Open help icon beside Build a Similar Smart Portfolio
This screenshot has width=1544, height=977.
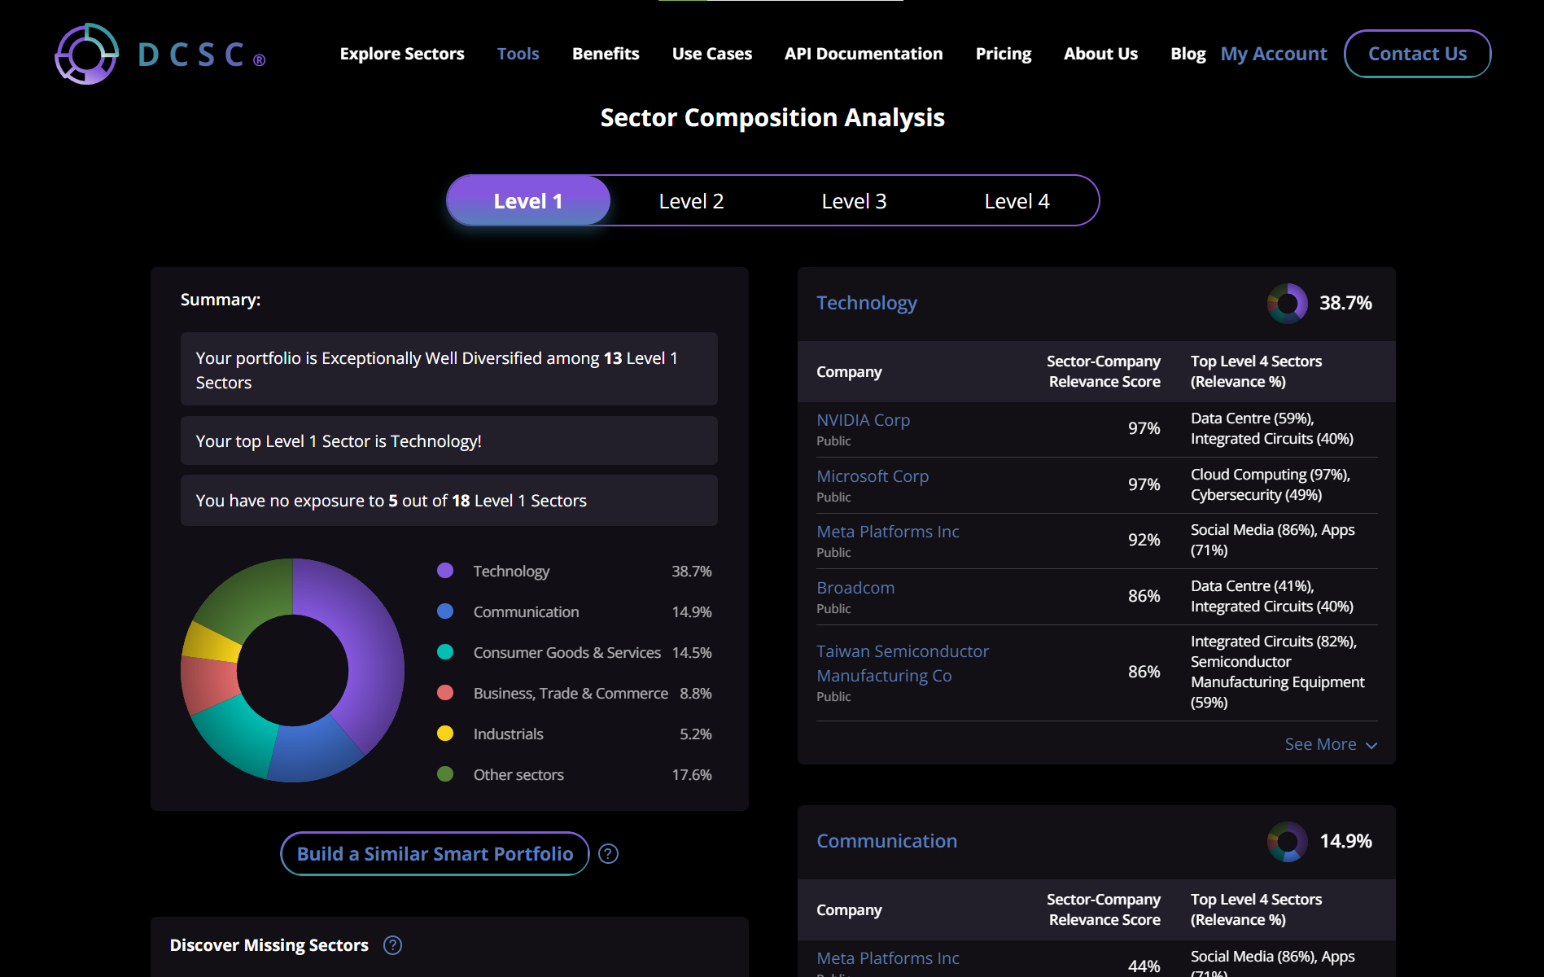point(609,854)
